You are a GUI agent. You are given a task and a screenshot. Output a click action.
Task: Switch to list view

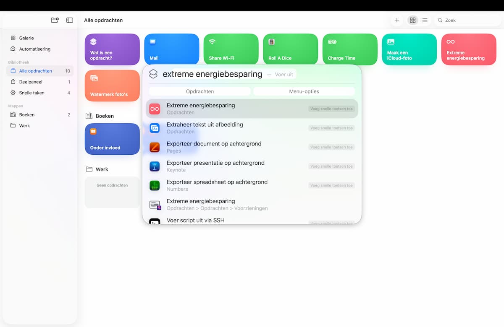click(425, 20)
